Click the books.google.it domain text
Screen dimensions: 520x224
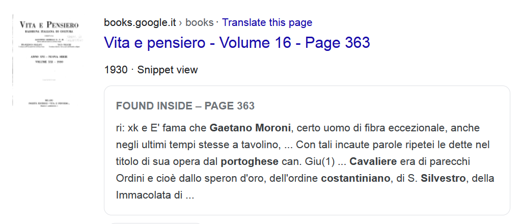coord(140,22)
